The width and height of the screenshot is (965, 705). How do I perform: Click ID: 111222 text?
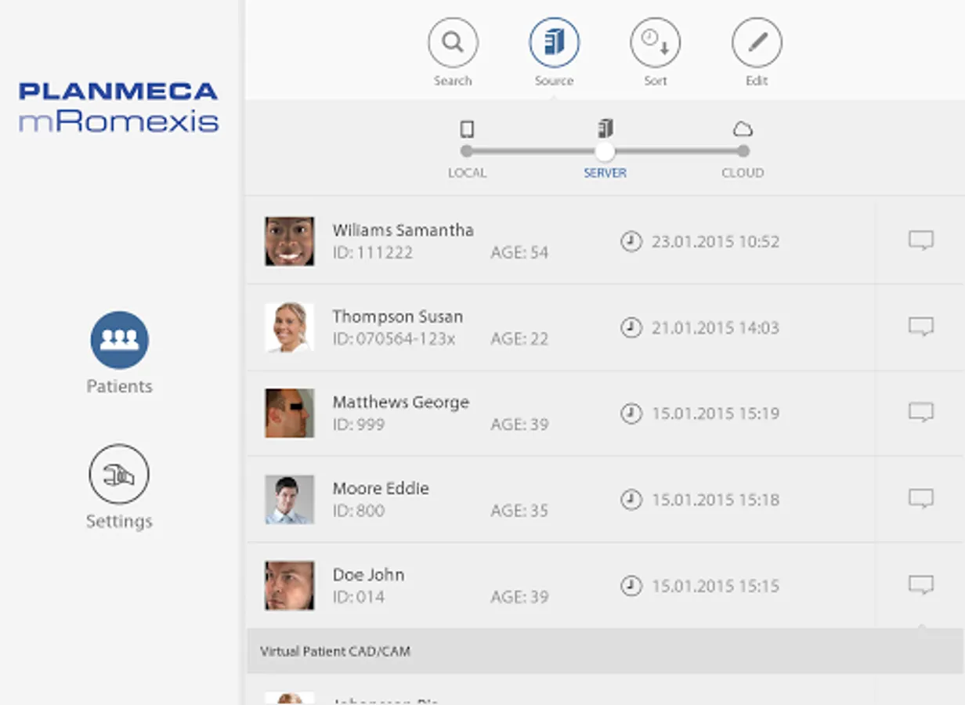[372, 252]
